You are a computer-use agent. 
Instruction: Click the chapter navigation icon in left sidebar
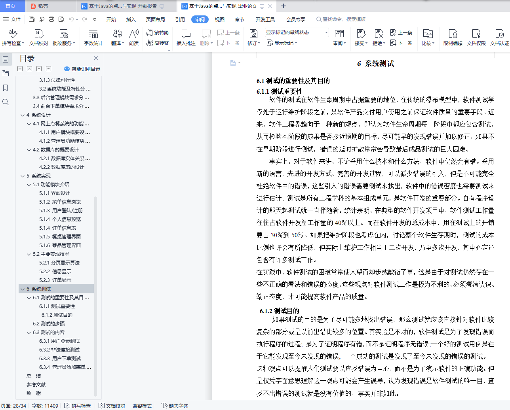coord(6,74)
